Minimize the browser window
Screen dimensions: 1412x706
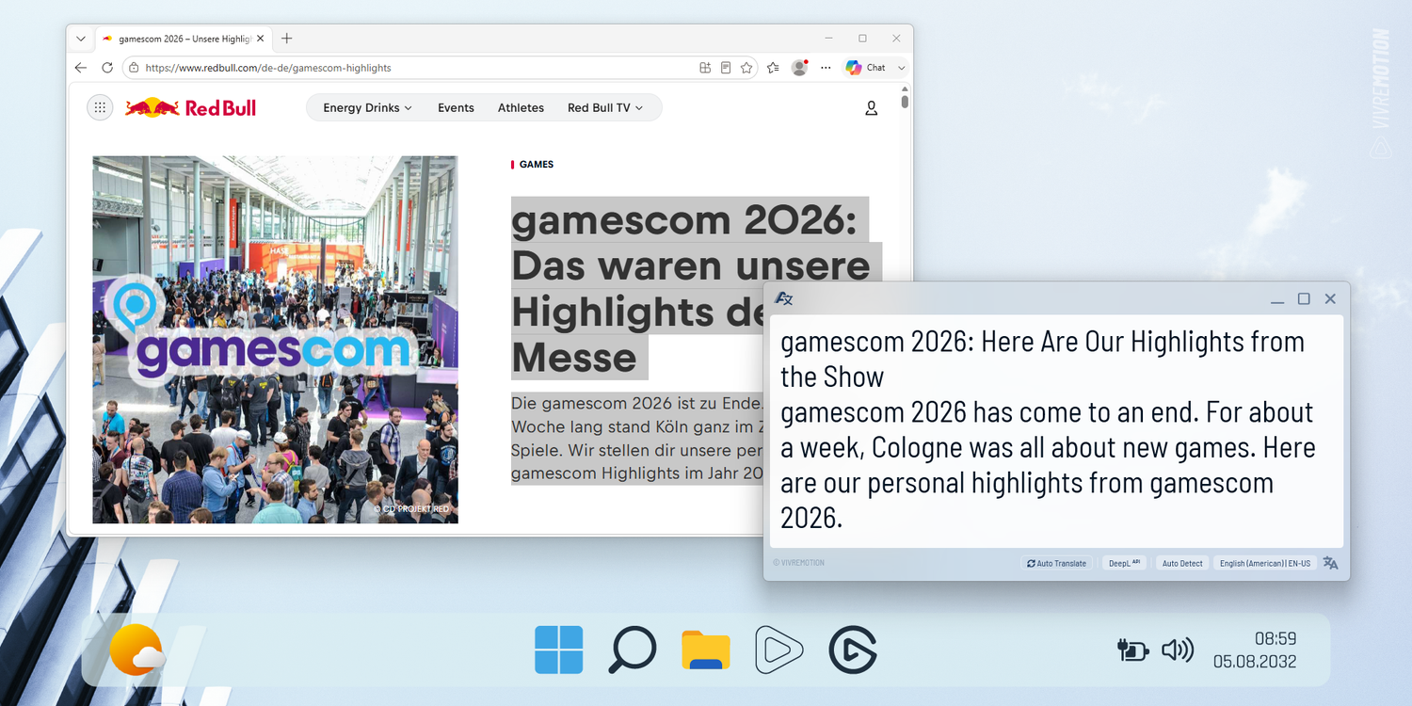[x=828, y=39]
